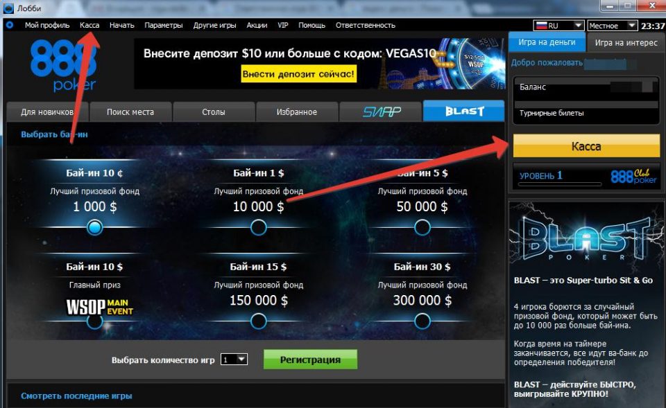Image resolution: width=666 pixels, height=408 pixels.
Task: Open the SNAP games tab
Action: (382, 112)
